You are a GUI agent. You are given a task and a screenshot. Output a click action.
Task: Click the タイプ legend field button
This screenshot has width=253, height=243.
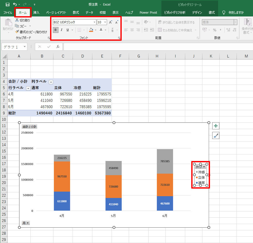[200, 167]
